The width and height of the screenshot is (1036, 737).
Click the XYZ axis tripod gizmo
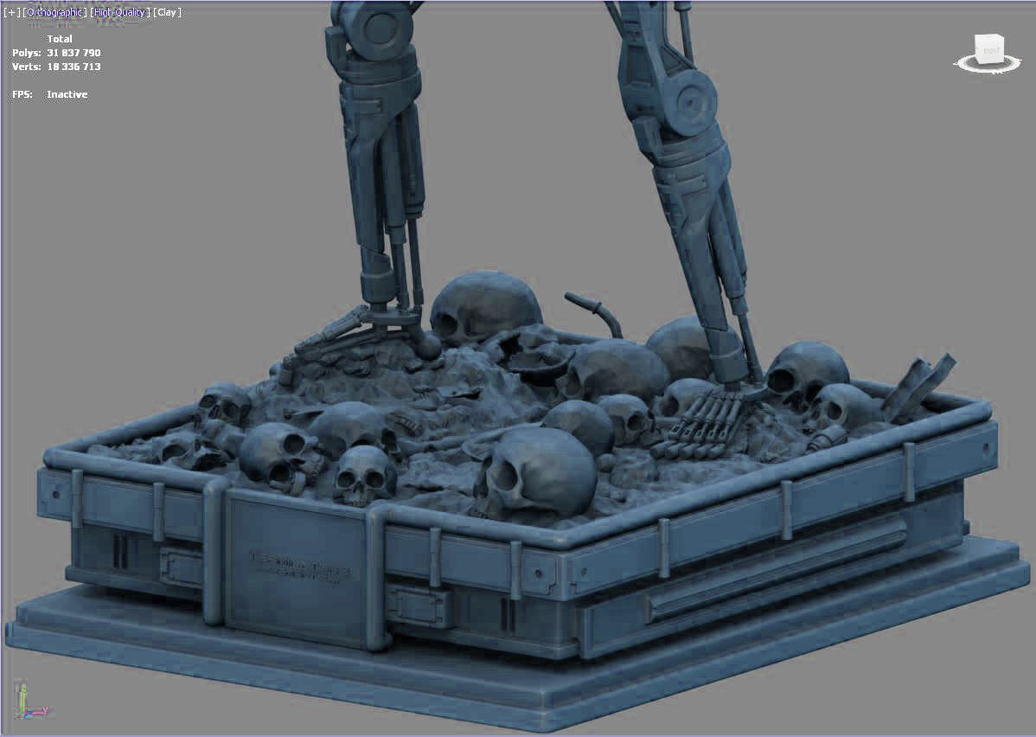[30, 702]
